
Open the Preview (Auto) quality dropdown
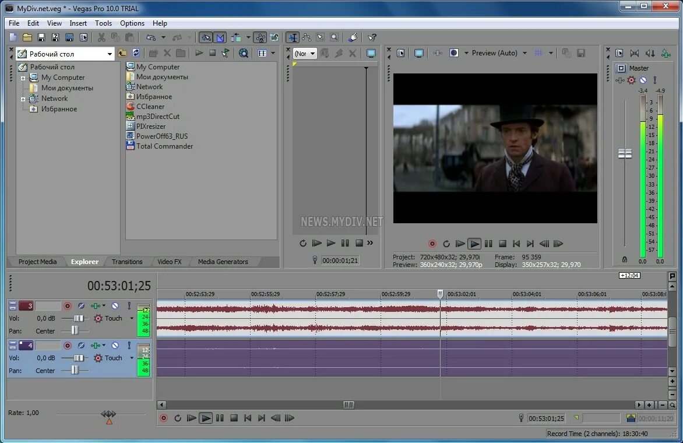point(525,53)
